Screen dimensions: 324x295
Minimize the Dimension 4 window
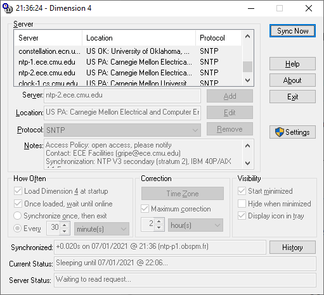(x=251, y=8)
